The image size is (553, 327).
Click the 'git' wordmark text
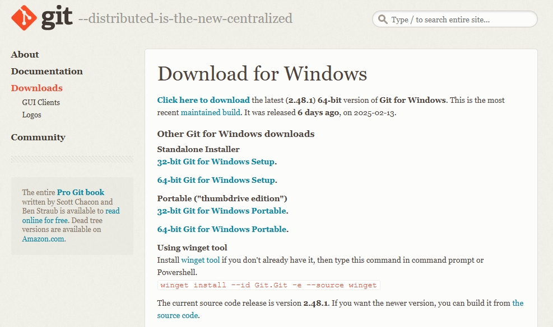coord(57,17)
